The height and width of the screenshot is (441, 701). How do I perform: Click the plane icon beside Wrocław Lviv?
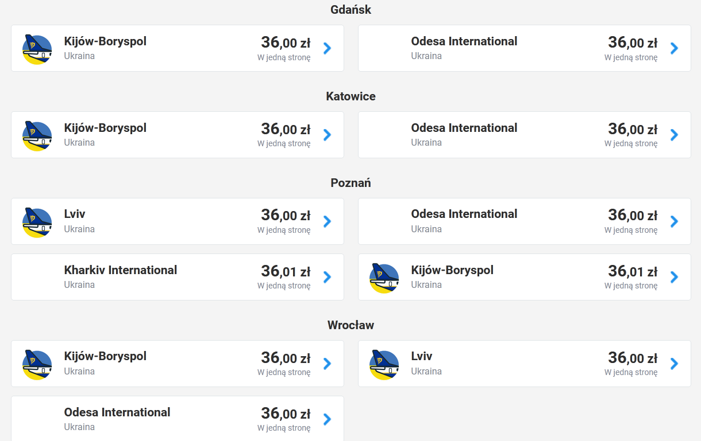point(384,364)
